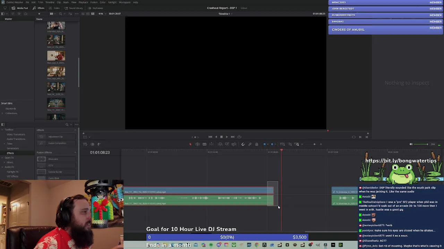Toggle linked selection chain icon
Screen dimensions: 444x249
pos(250,144)
